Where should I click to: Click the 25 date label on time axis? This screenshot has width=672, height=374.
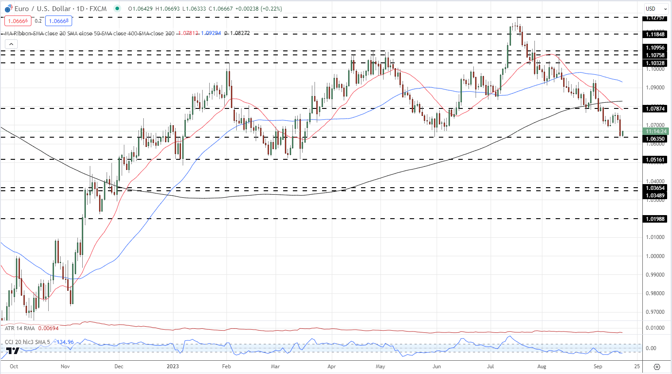[637, 366]
